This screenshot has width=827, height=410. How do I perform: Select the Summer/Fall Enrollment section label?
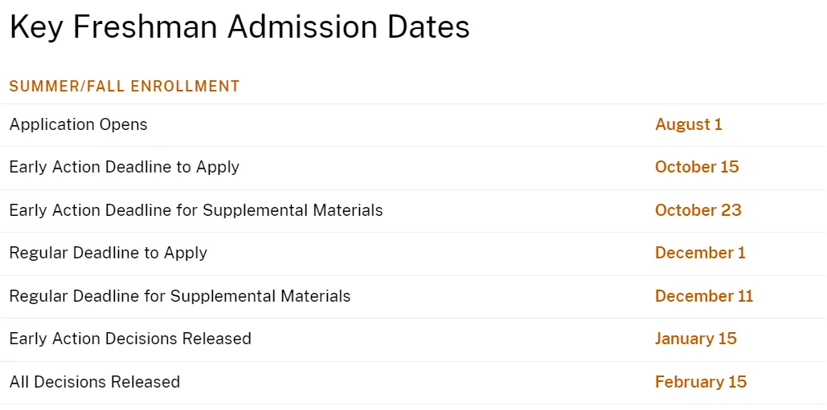[x=125, y=87]
